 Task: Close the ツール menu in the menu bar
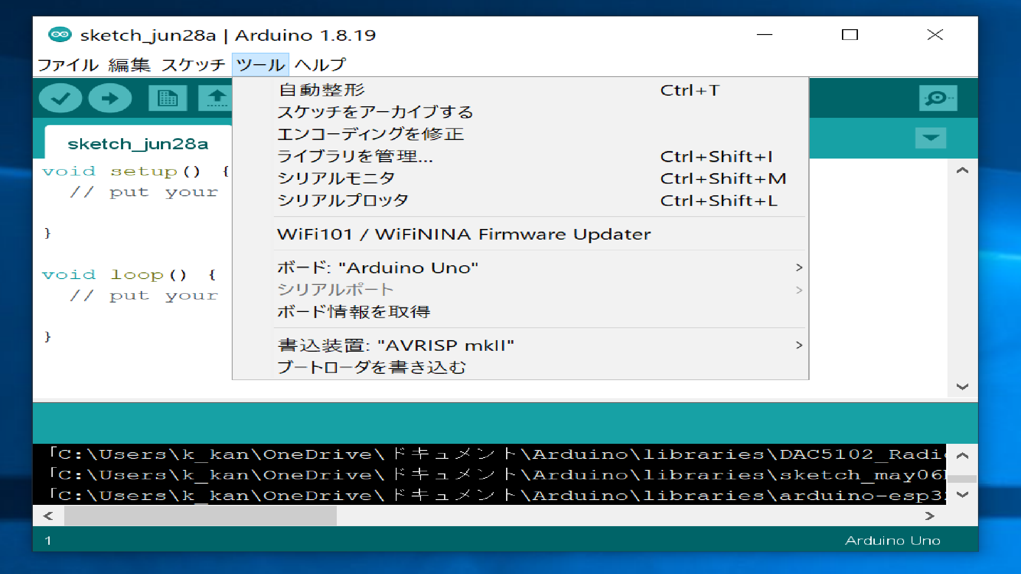pos(261,65)
